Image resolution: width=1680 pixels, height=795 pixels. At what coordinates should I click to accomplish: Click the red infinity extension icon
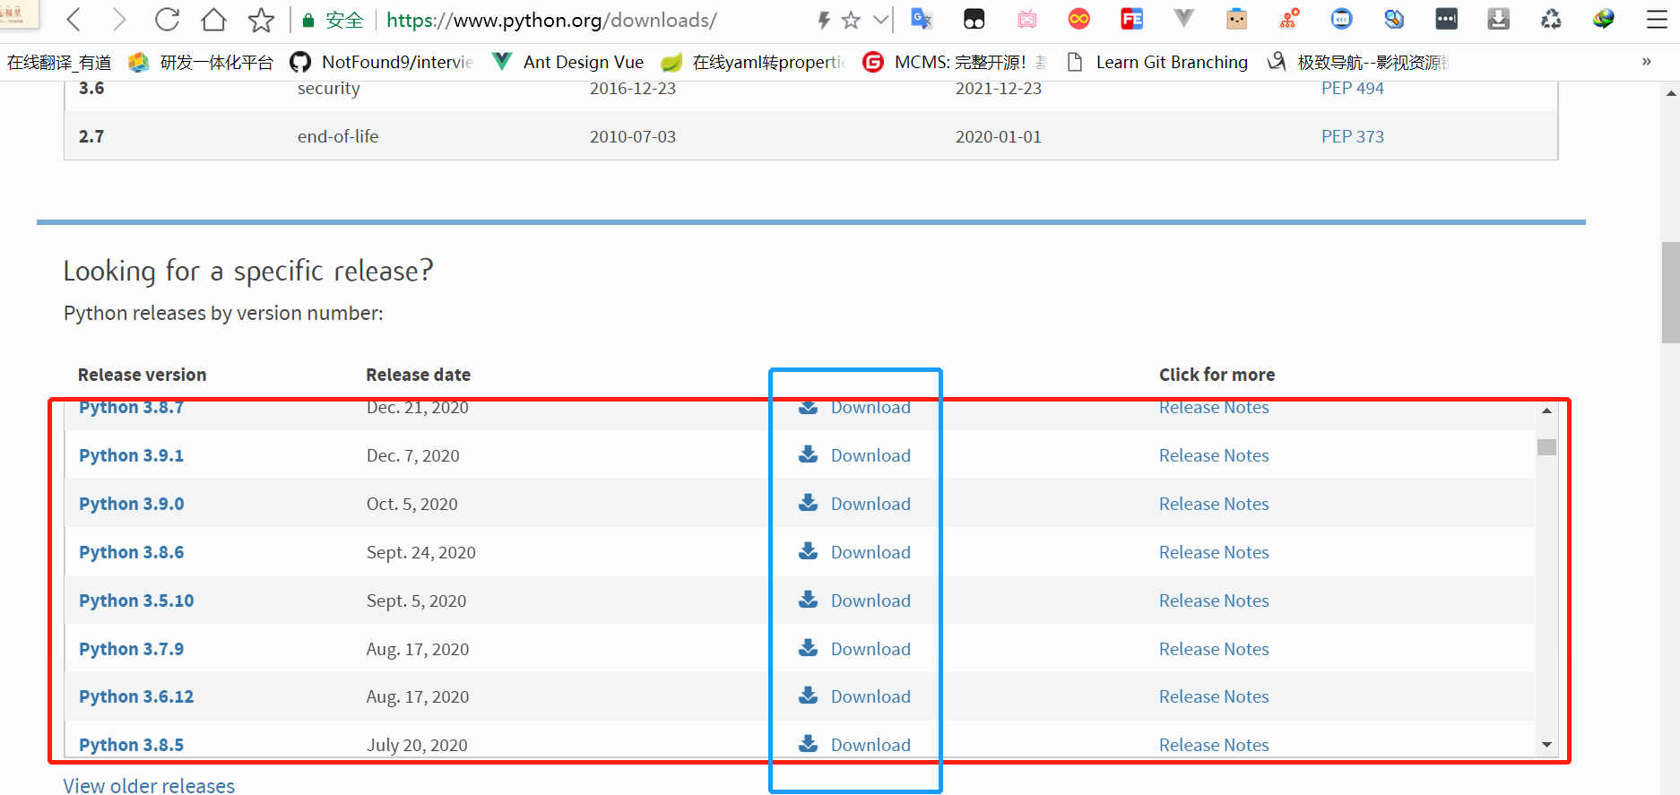(1079, 19)
